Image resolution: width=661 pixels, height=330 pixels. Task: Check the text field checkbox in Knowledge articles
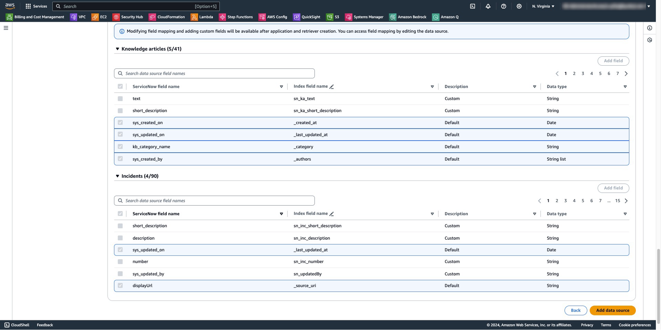pyautogui.click(x=120, y=98)
